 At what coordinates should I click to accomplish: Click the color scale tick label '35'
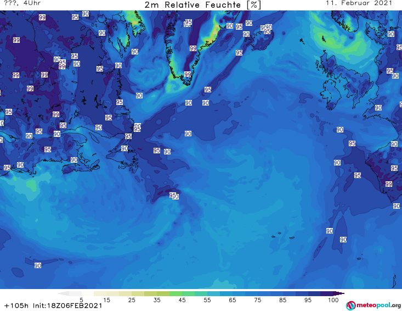[x=157, y=300]
